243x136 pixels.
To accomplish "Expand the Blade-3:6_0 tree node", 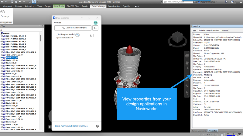I will coord(2,63).
